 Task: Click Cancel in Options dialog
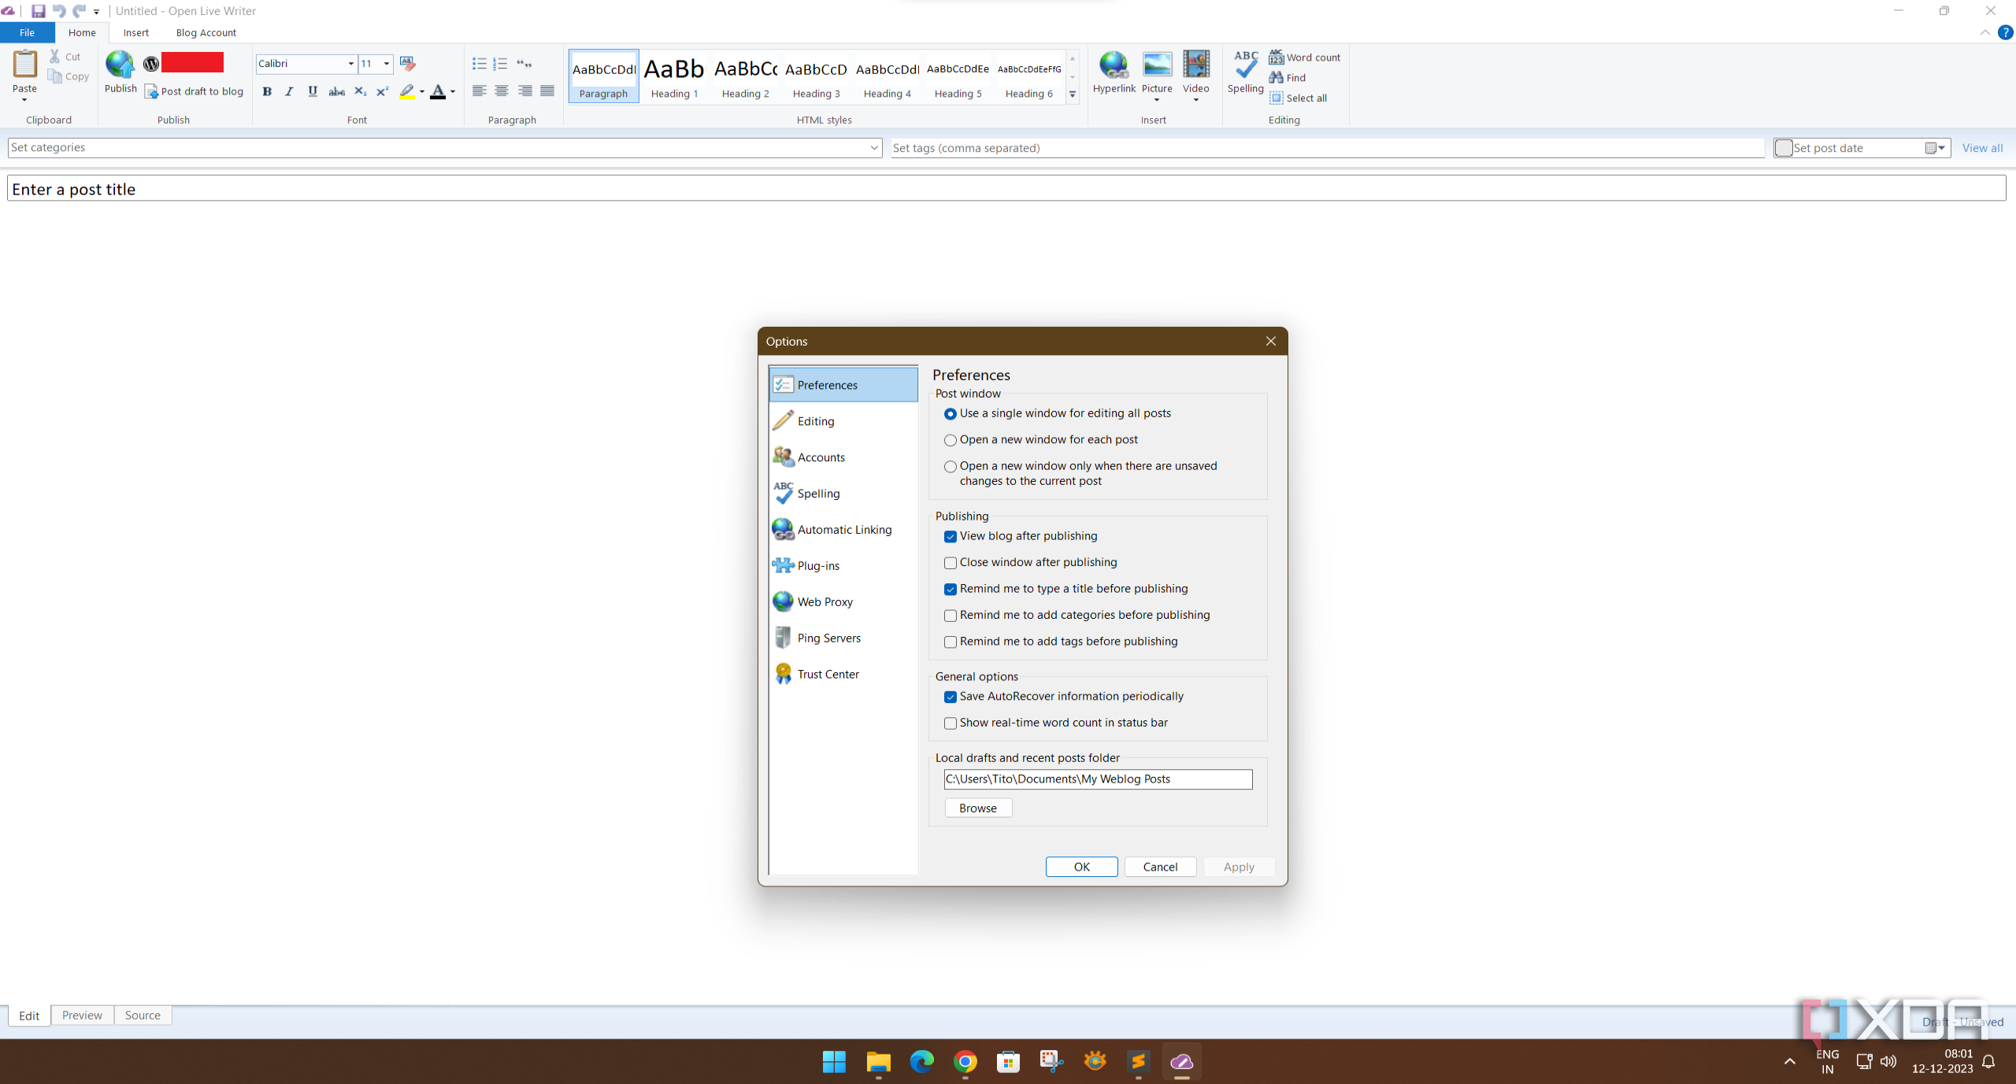tap(1160, 867)
